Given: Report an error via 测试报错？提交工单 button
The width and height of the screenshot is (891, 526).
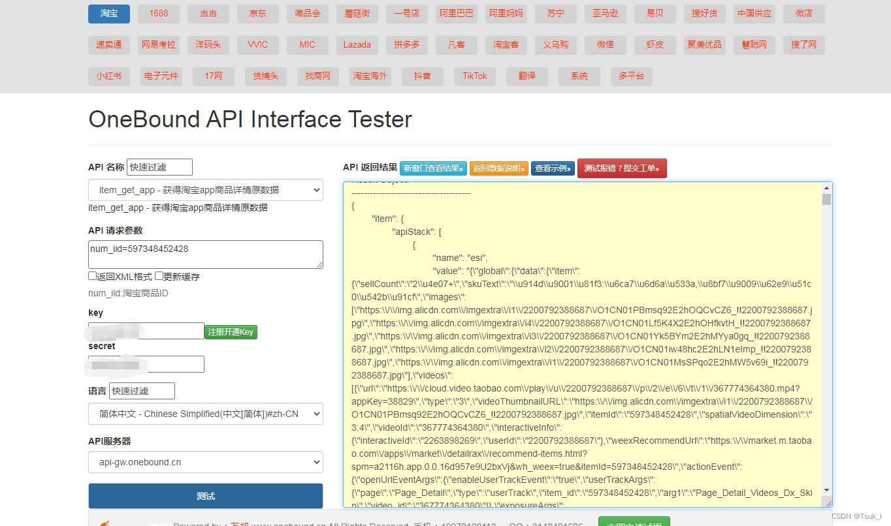Looking at the screenshot, I should click(622, 168).
